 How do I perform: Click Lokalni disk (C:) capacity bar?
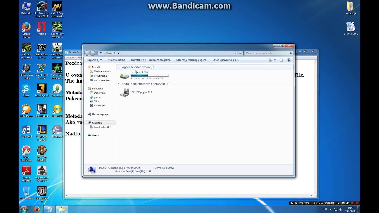150,75
